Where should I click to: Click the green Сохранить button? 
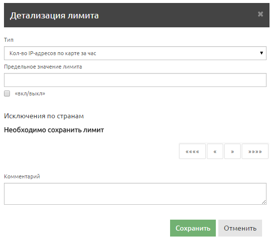[193, 228]
